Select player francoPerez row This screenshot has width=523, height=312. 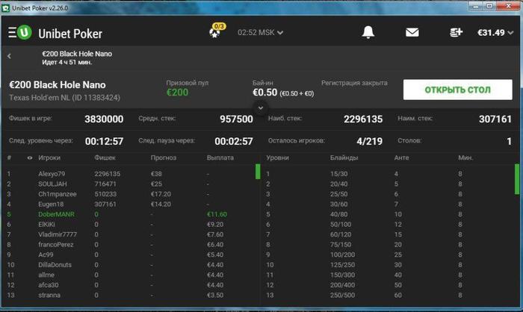click(x=130, y=245)
